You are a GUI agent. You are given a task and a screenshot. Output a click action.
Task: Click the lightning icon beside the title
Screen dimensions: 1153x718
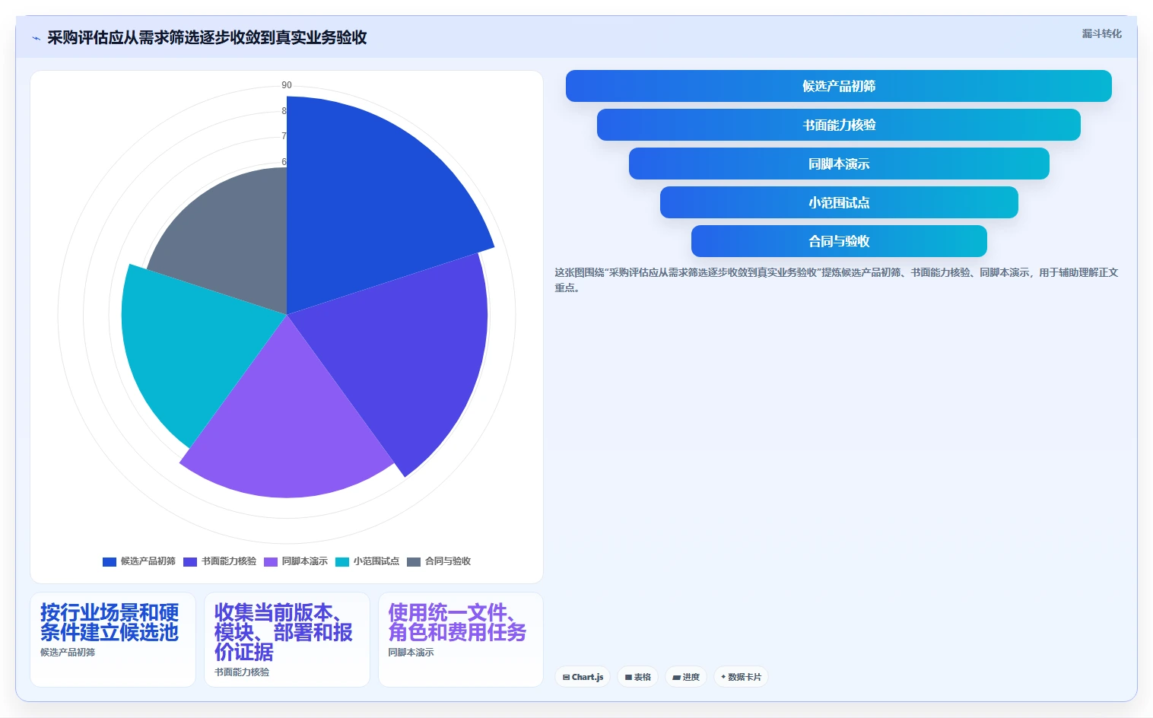click(x=36, y=38)
